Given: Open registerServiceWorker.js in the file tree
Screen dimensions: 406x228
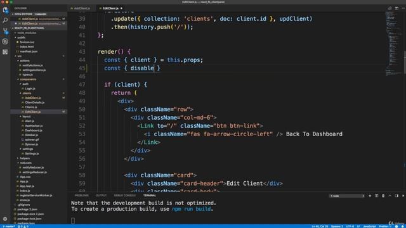Looking at the screenshot, I should click(36, 196).
